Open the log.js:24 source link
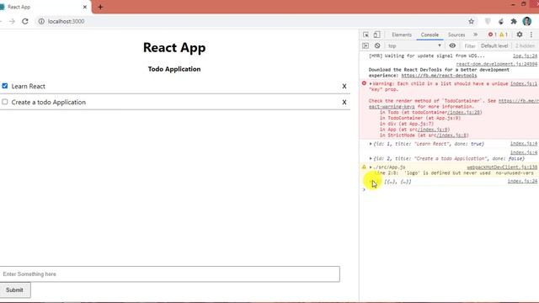The width and height of the screenshot is (539, 303). coord(525,56)
